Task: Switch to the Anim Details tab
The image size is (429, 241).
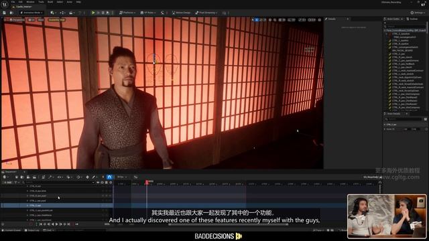Action: click(x=393, y=113)
